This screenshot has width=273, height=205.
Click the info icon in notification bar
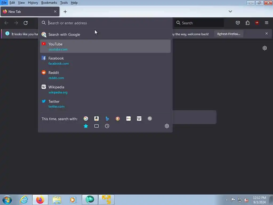pyautogui.click(x=7, y=33)
